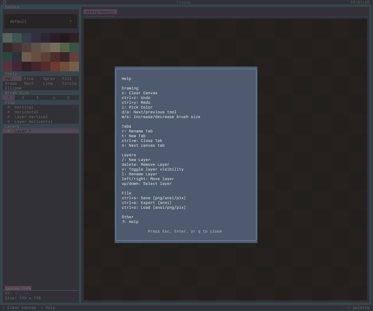
Task: Click '/: New Layer' help line
Action: coord(136,160)
